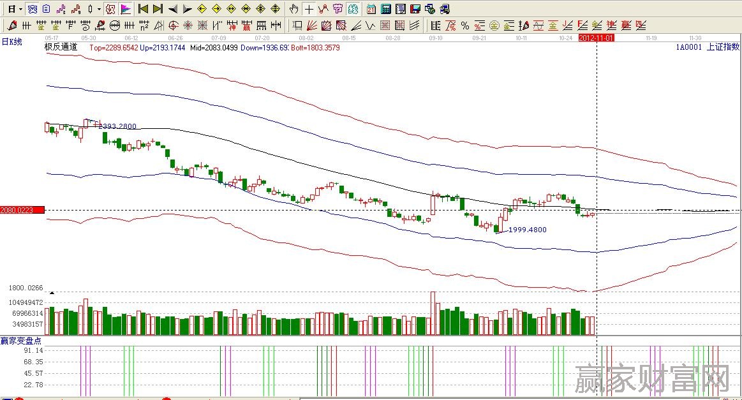Jump to first bar with skip-to-start icon
Screen dimensions: 742x400
click(143, 9)
